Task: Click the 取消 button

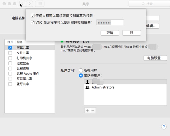Action: (x=110, y=33)
